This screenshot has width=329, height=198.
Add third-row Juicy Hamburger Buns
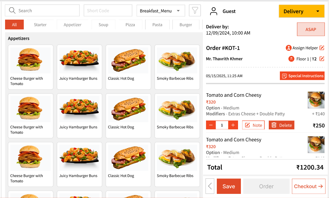80,164
